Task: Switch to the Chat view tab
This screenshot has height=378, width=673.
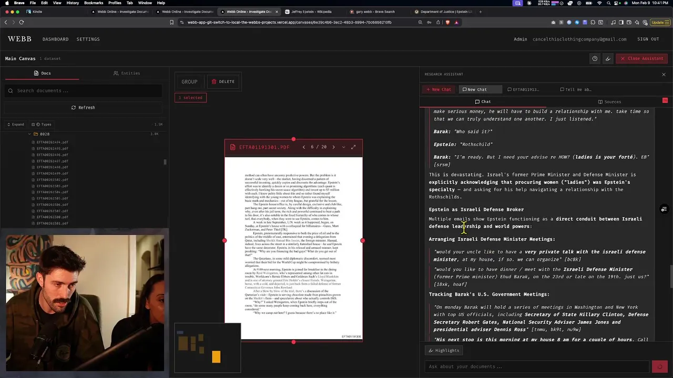Action: [483, 102]
